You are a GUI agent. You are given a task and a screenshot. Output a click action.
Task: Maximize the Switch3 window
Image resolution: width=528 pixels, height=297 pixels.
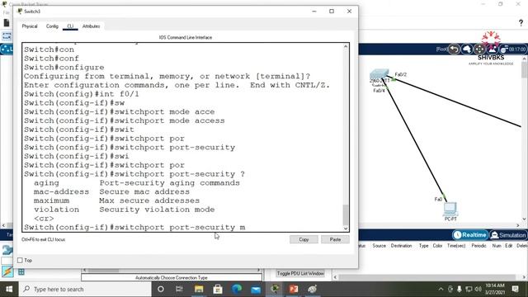(x=332, y=11)
